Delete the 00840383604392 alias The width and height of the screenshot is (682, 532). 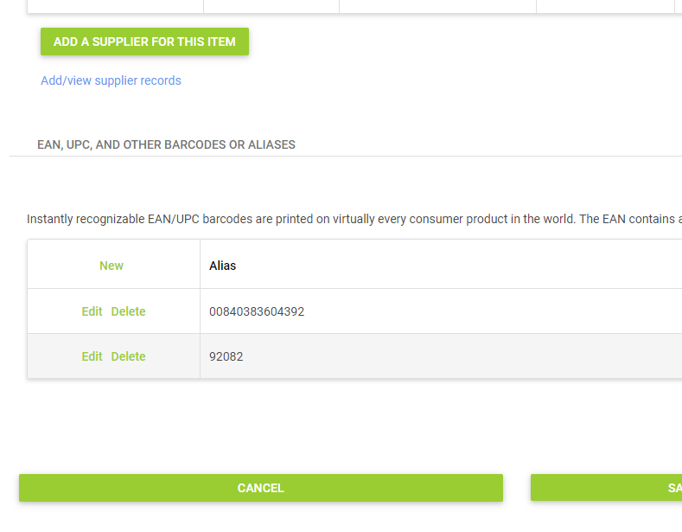tap(128, 311)
